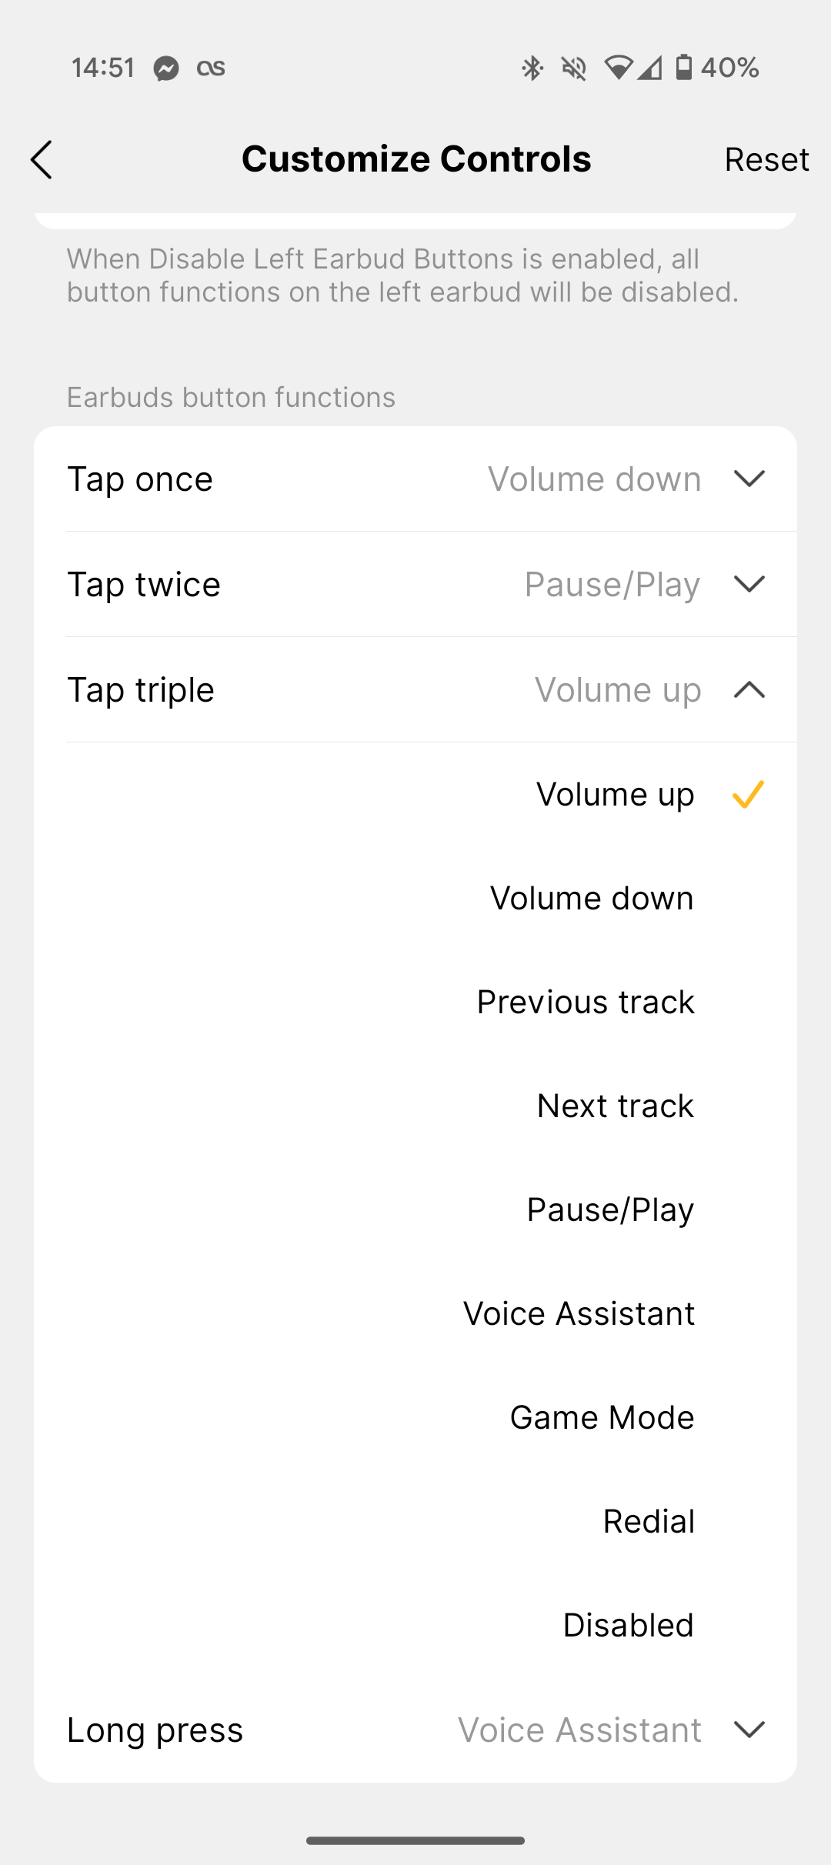Image resolution: width=831 pixels, height=1865 pixels.
Task: Tap the battery status icon
Action: (684, 68)
